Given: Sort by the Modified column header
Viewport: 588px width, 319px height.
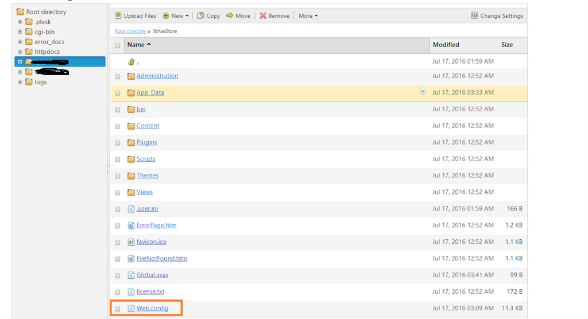Looking at the screenshot, I should tap(446, 45).
